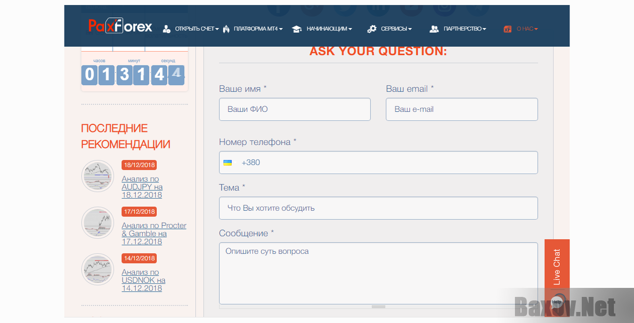Click the Сообщение message textarea
Image resolution: width=634 pixels, height=323 pixels.
point(378,273)
